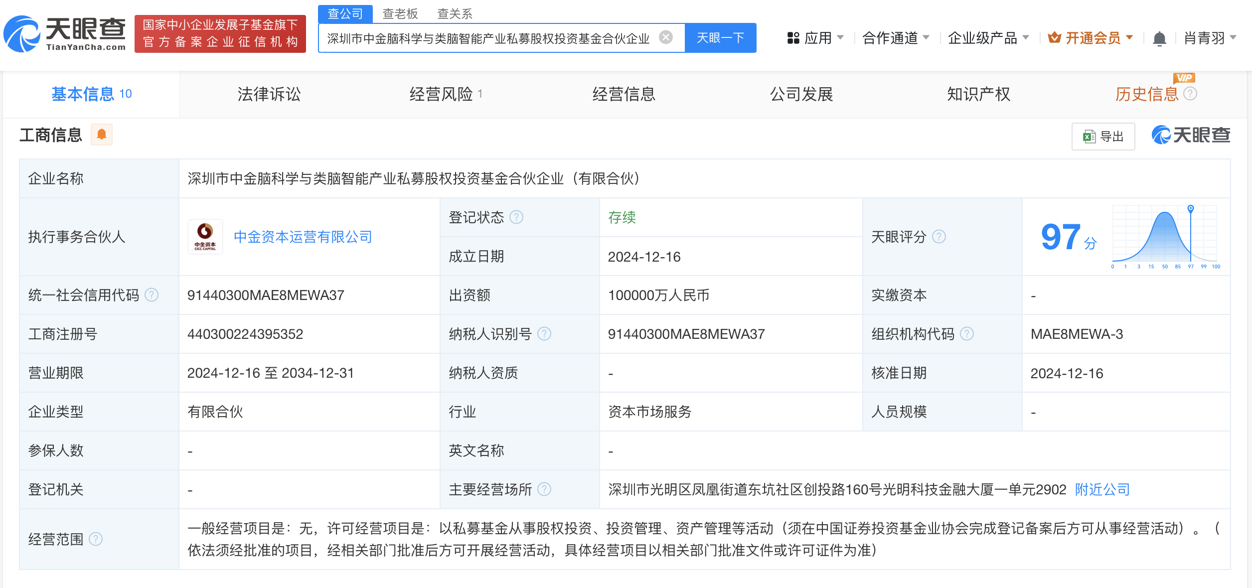Switch to 查关系 search tab

pyautogui.click(x=455, y=13)
